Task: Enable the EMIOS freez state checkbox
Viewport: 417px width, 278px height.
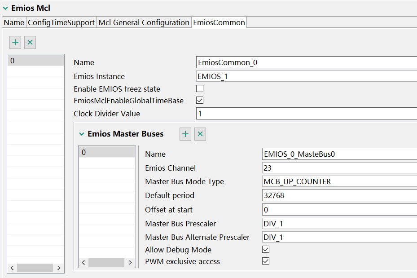Action: [200, 89]
